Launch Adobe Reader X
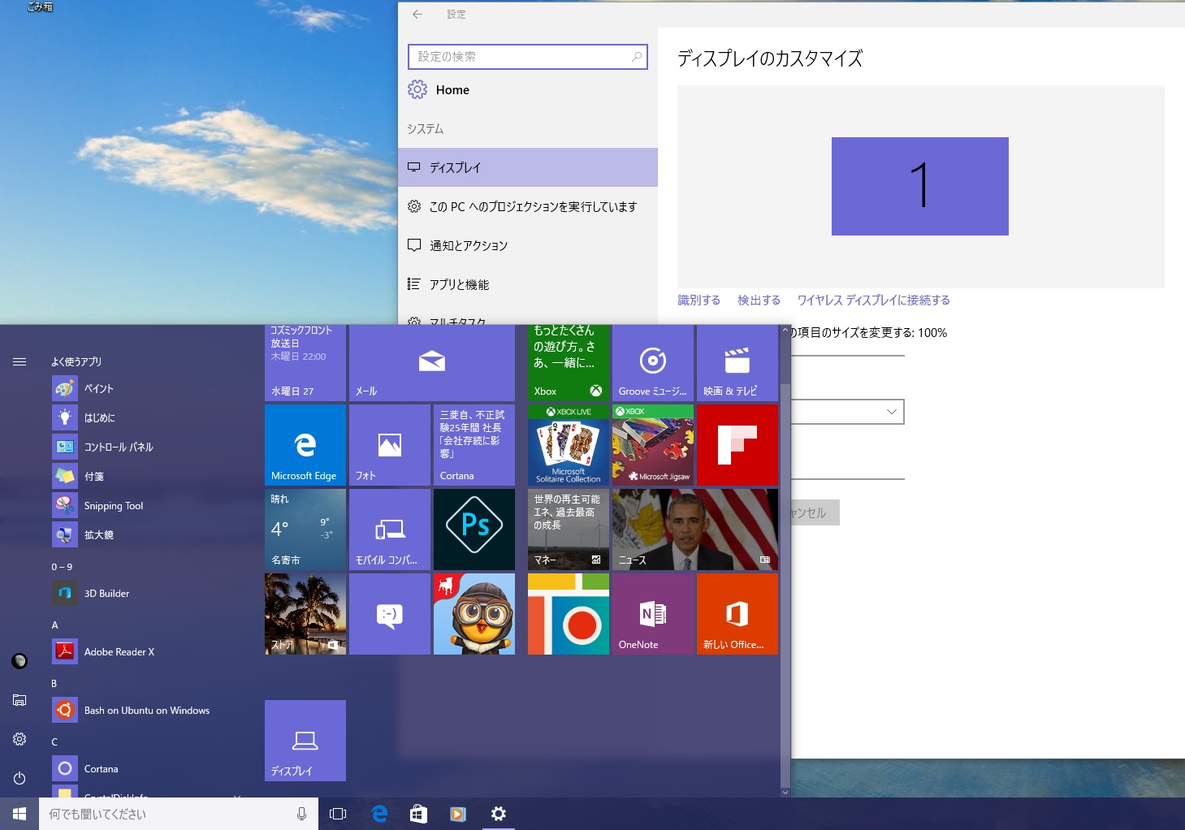This screenshot has height=830, width=1185. (x=146, y=651)
